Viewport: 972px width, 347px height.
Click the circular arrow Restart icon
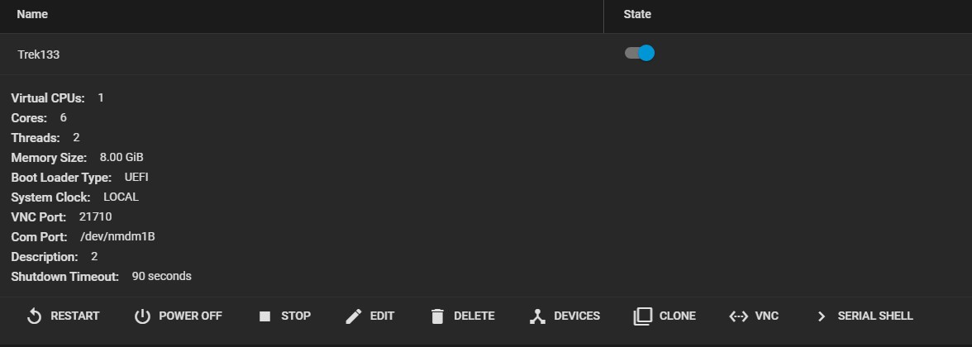coord(34,316)
